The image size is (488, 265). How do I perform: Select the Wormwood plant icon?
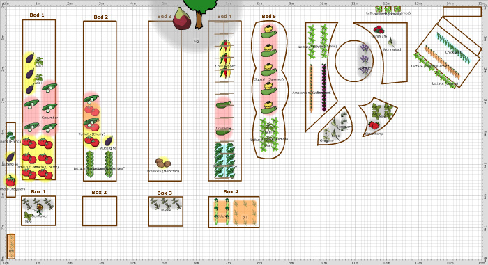point(390,42)
